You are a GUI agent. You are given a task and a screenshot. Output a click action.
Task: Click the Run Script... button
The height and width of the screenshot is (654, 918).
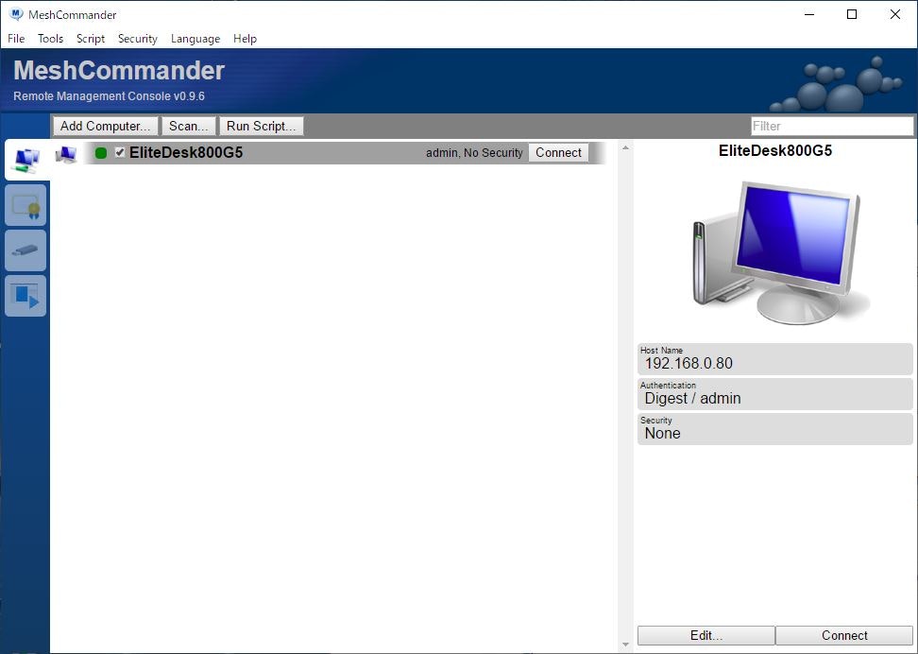(x=261, y=126)
